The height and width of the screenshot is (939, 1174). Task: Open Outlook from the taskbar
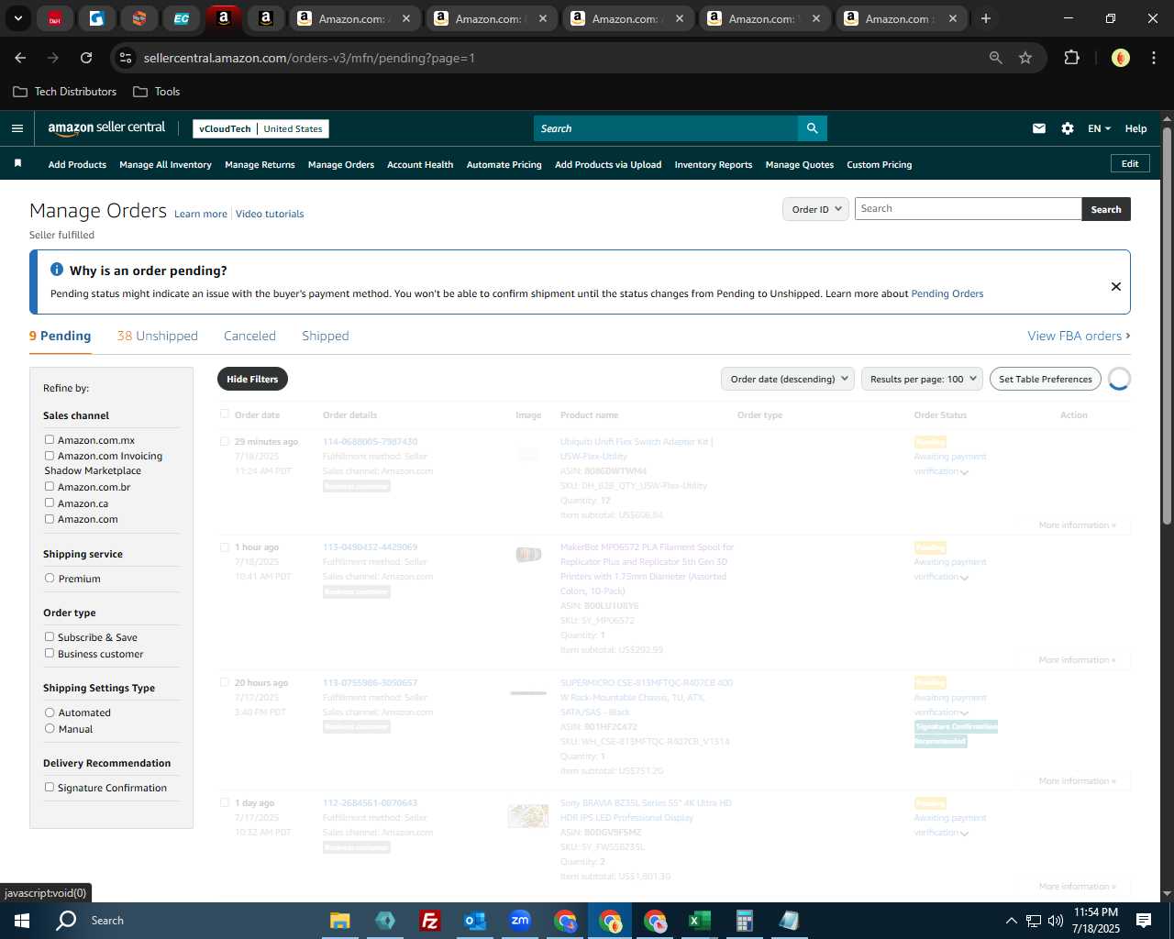coord(474,921)
